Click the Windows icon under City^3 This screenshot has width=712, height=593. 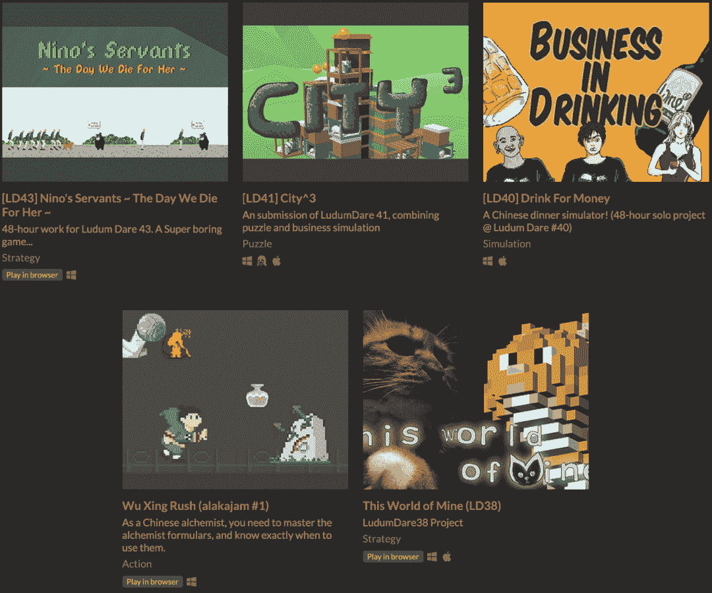(x=247, y=261)
